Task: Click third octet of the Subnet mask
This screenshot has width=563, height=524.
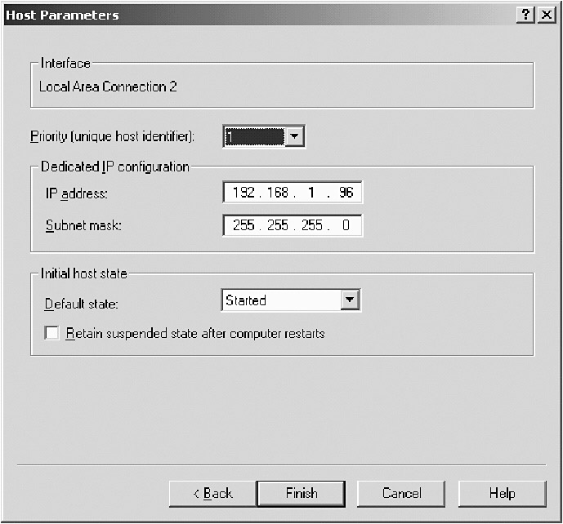Action: [312, 225]
